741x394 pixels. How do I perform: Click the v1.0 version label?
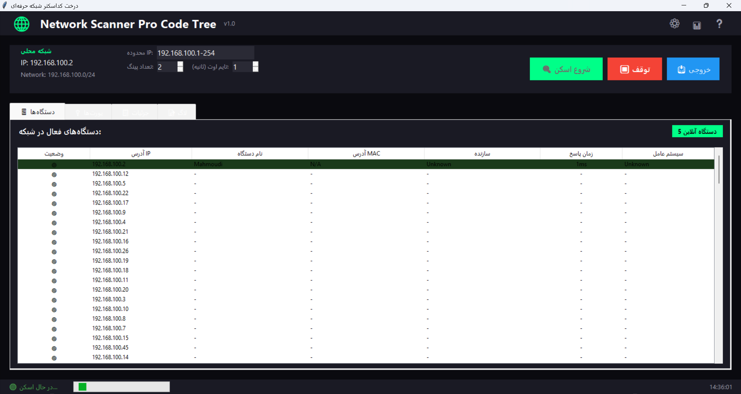229,24
